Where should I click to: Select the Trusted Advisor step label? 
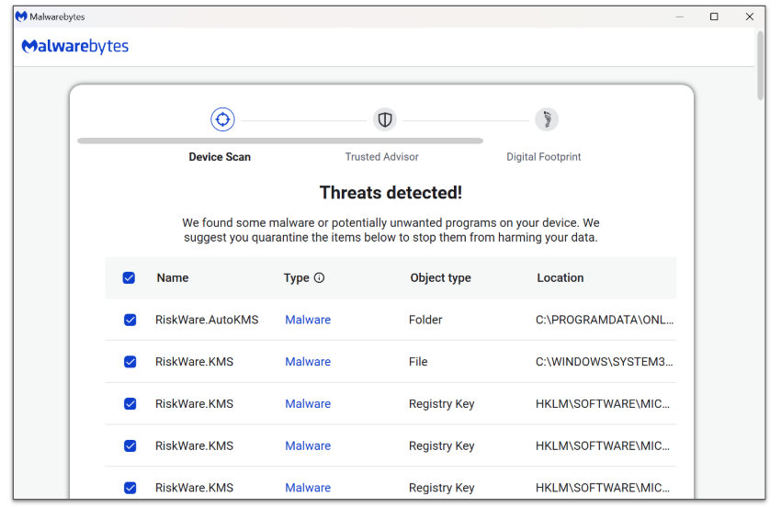(381, 157)
